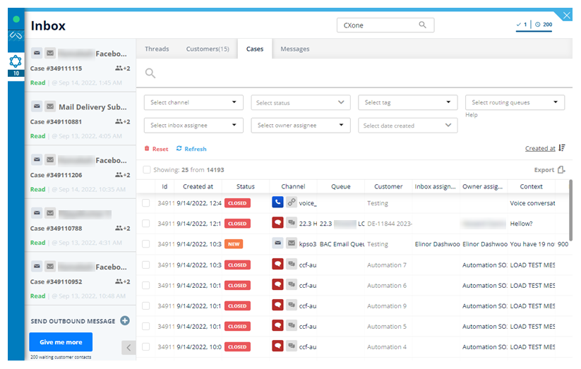Click email icon in BAC Email Queue row

pos(277,243)
